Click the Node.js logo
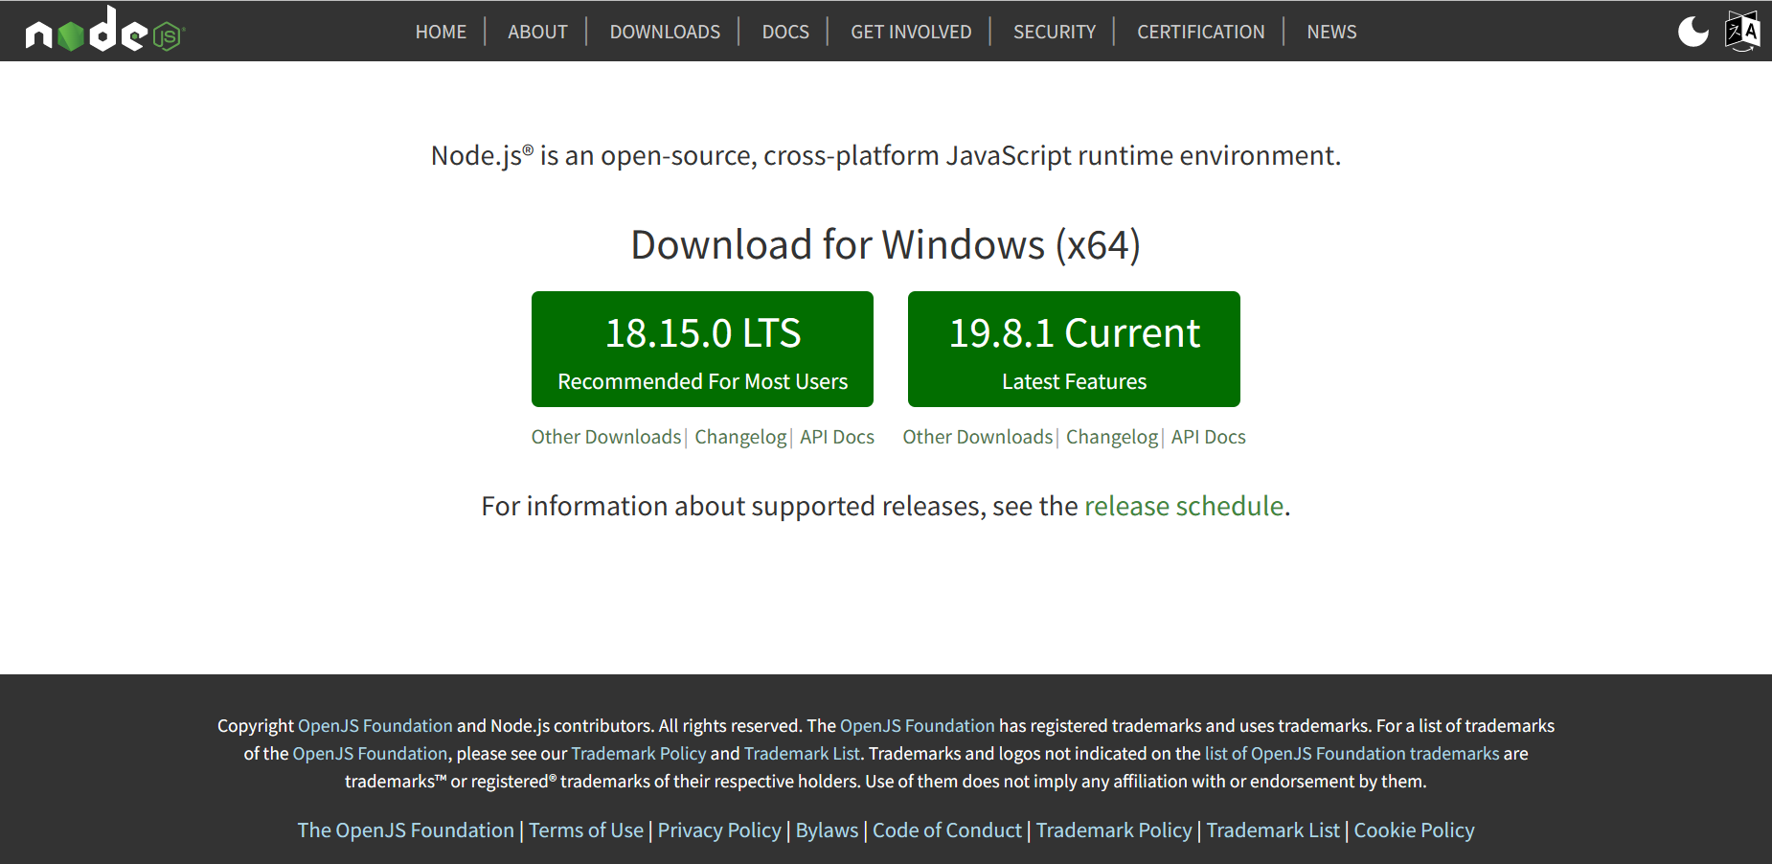 104,30
